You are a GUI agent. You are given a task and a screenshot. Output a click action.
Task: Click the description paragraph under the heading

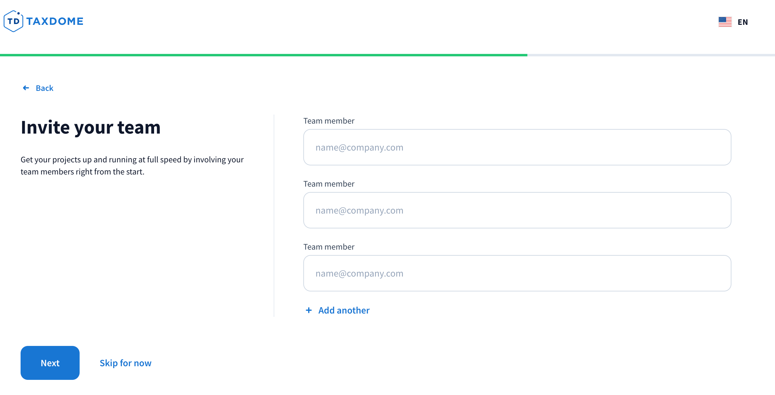point(132,165)
